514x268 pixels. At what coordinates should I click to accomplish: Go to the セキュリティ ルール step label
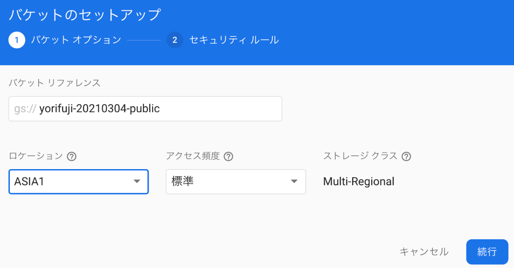click(234, 40)
